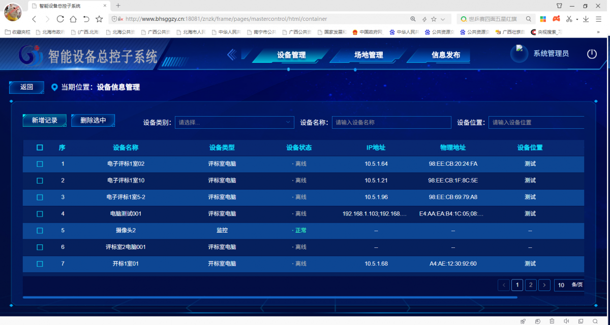Viewport: 610px width, 325px height.
Task: Go to the next page arrow in pagination
Action: (544, 285)
